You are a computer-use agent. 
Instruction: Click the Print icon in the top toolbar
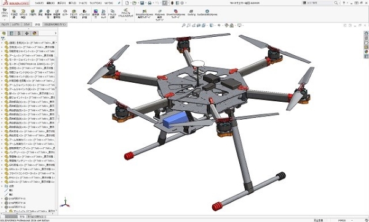pos(149,3)
